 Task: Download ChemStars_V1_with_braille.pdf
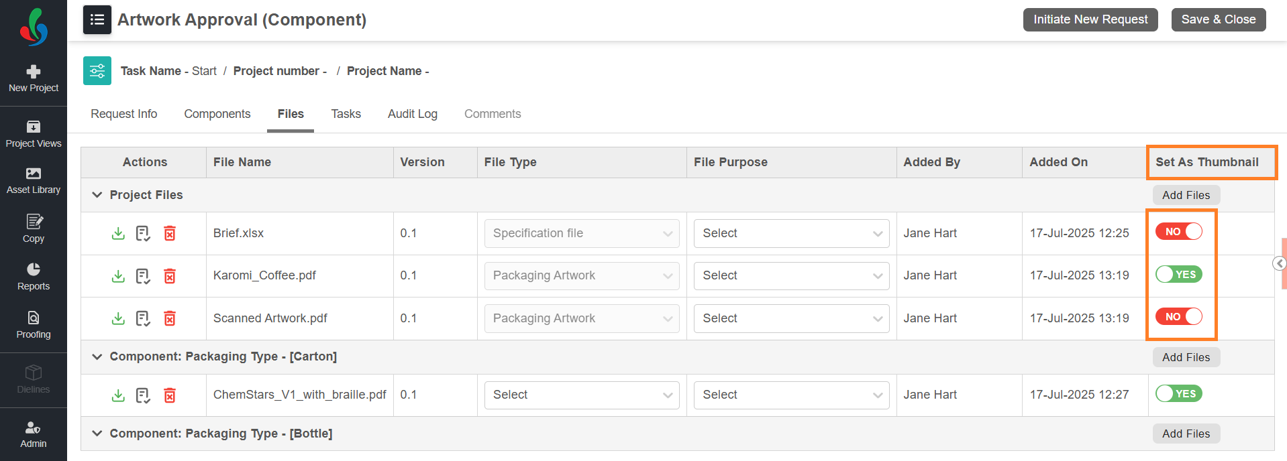(118, 395)
